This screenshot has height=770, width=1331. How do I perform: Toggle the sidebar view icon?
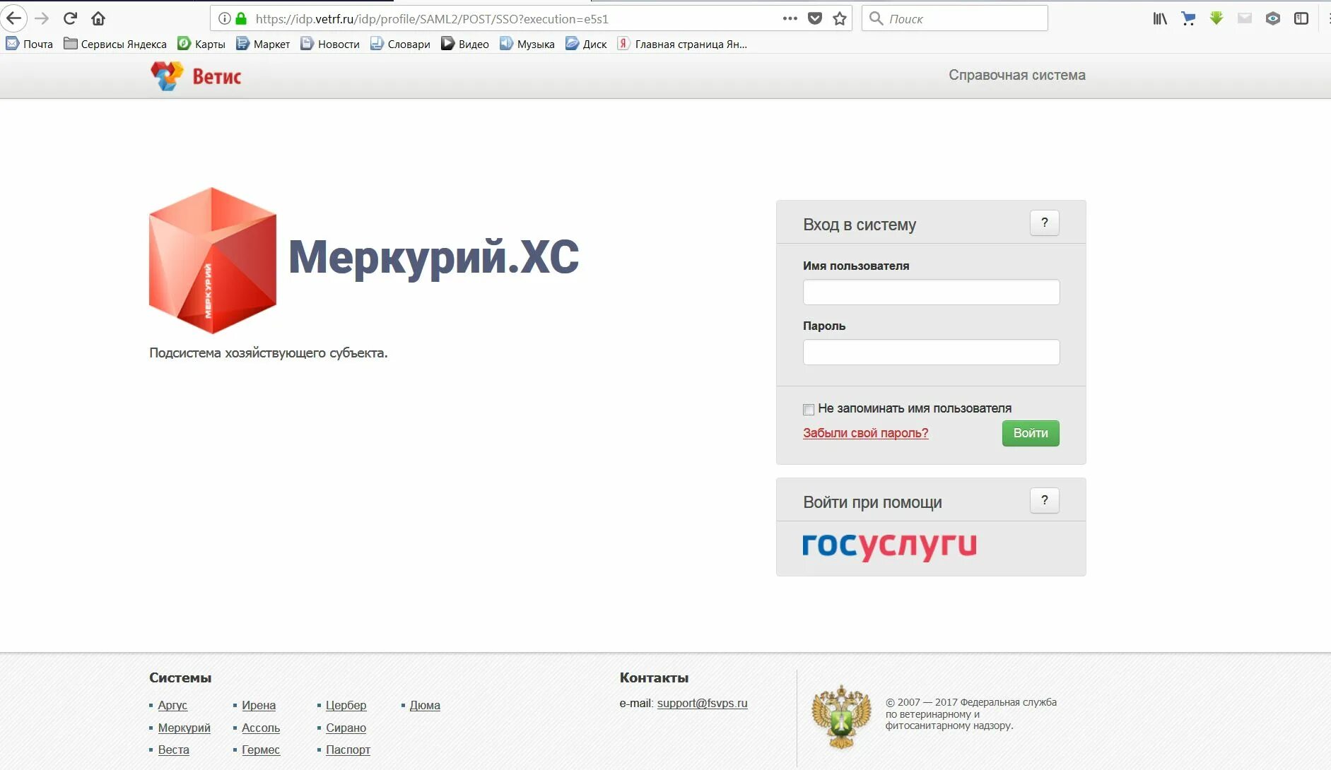1301,18
